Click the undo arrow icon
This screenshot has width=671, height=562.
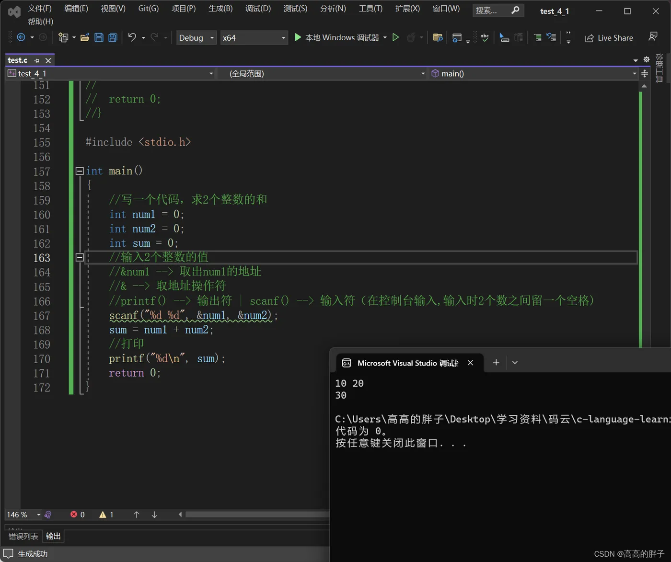point(132,37)
